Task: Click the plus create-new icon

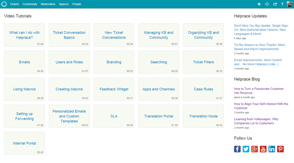Action: point(259,4)
